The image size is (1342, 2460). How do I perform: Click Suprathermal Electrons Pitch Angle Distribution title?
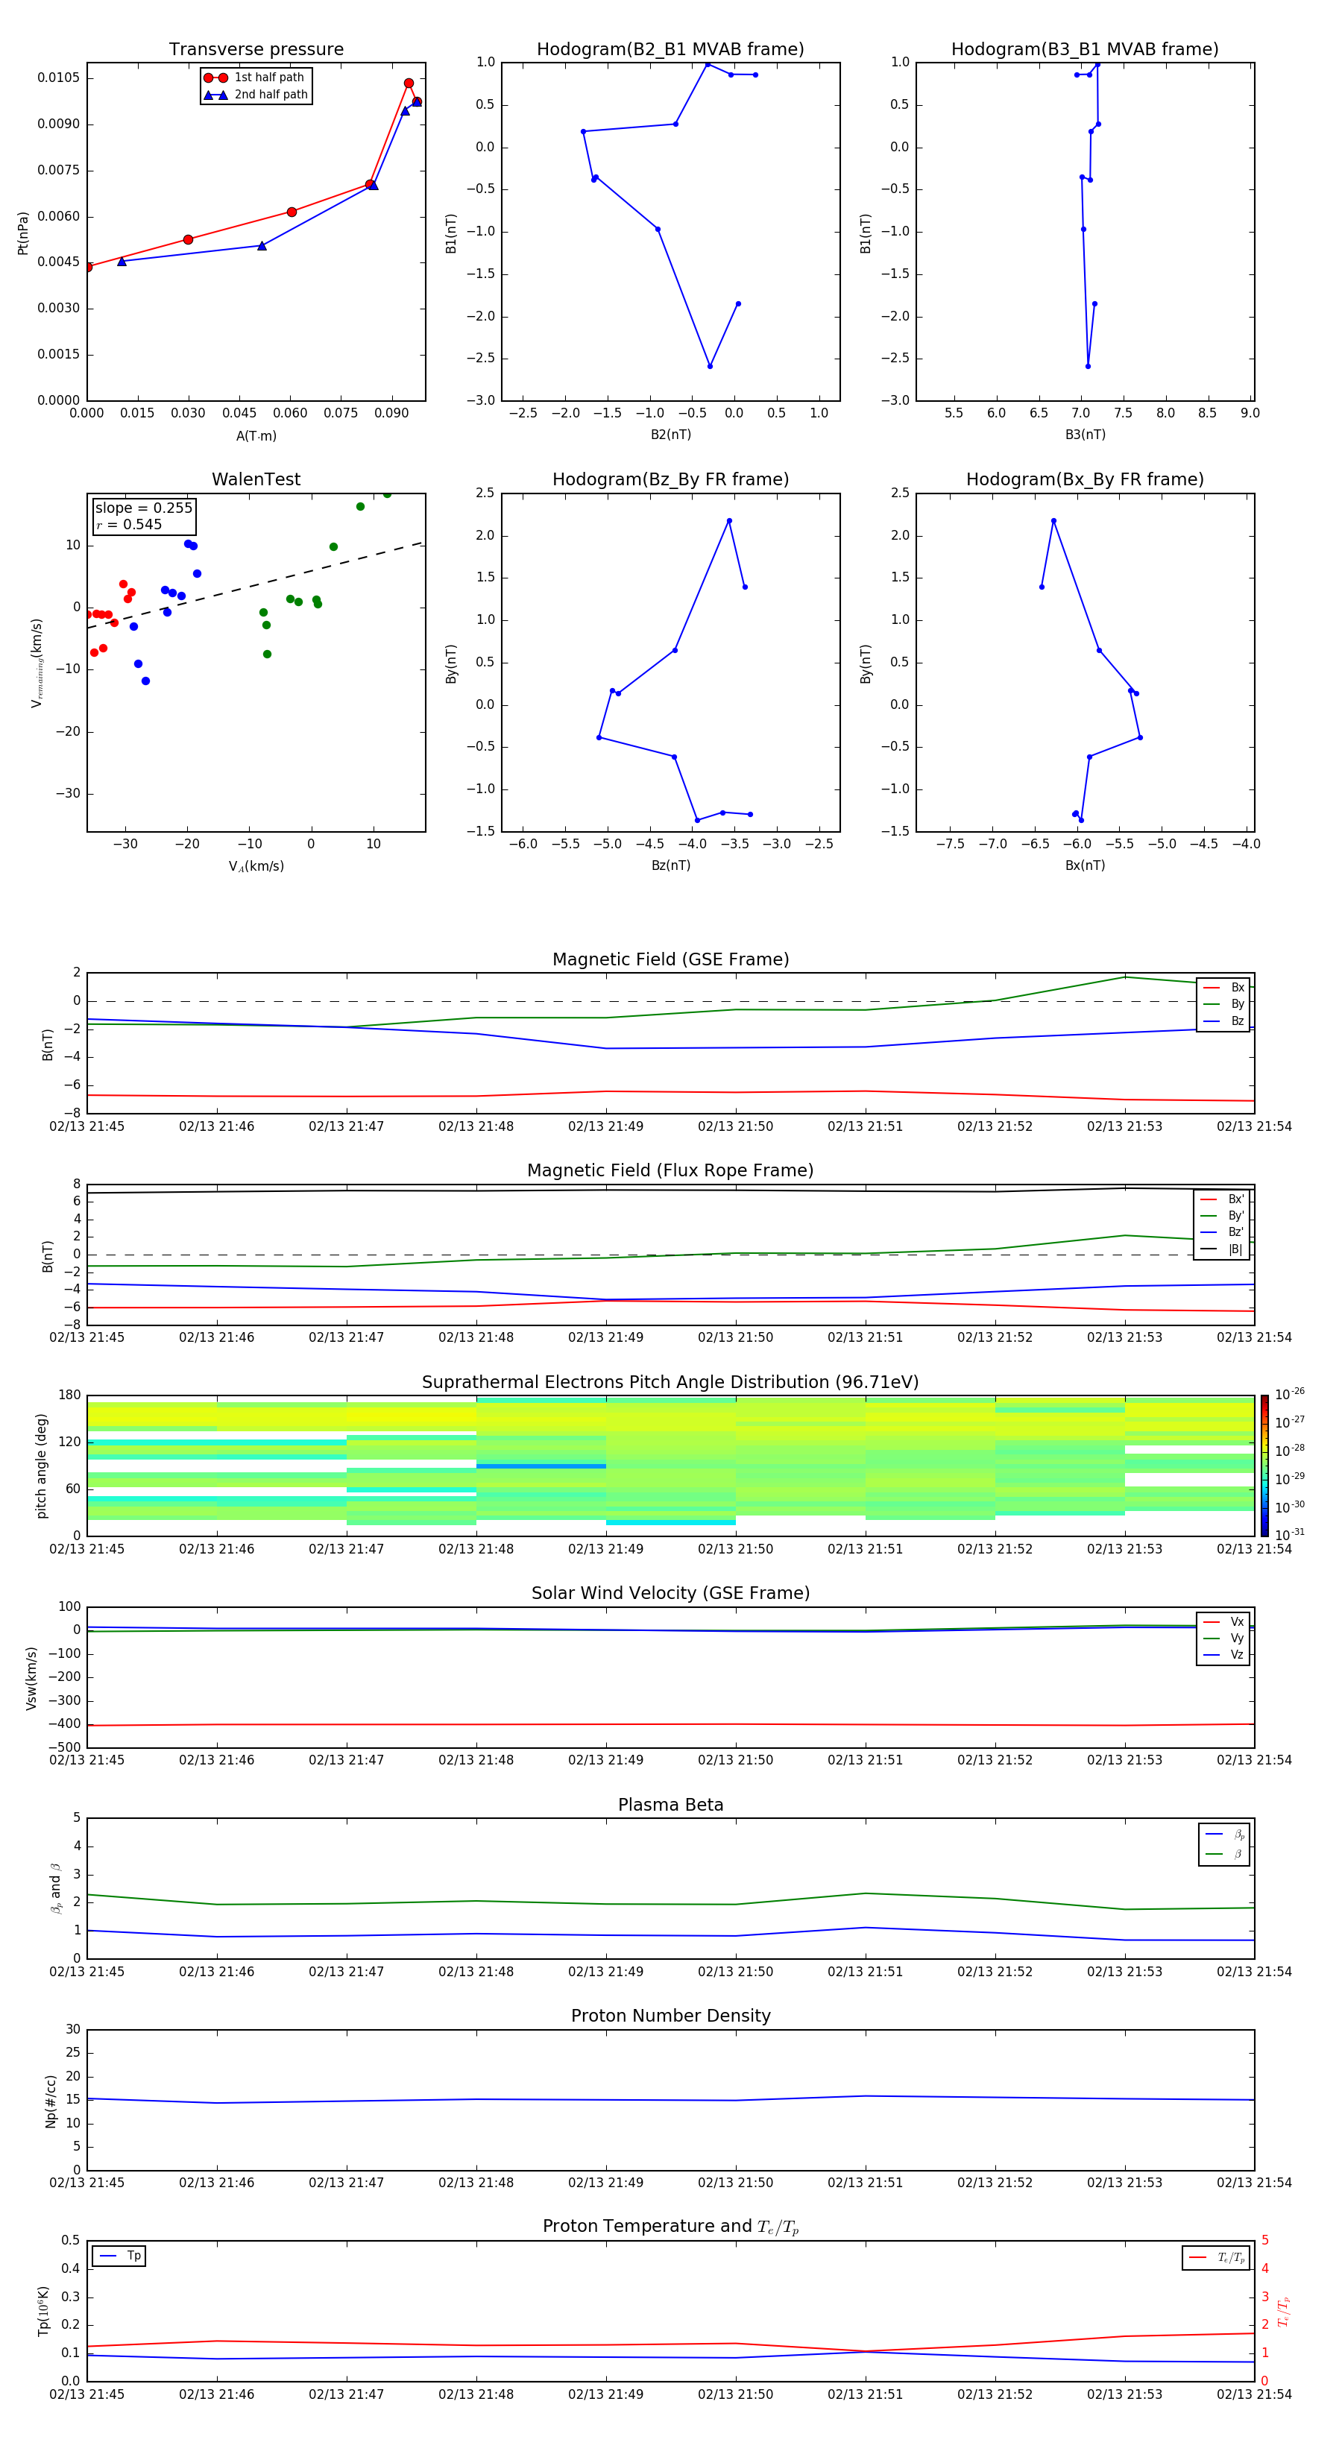tap(670, 1383)
